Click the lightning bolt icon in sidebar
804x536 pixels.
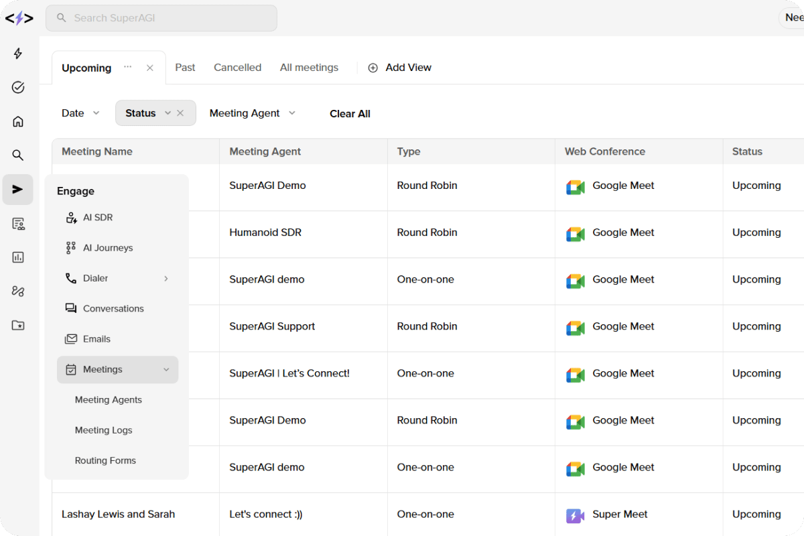click(18, 54)
